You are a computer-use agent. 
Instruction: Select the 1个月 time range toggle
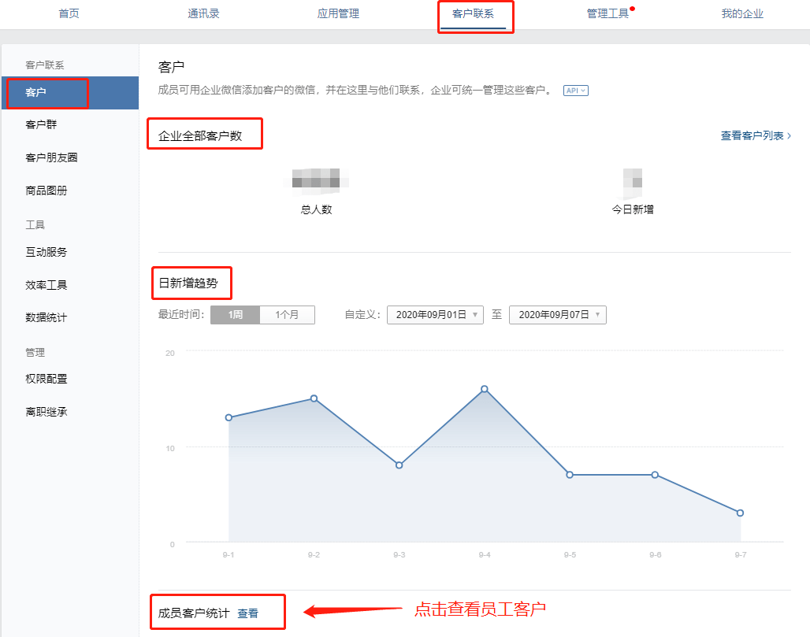(x=287, y=315)
